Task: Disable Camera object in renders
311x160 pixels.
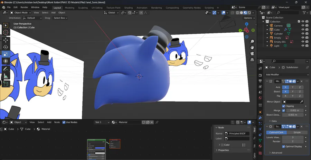Action: click(x=307, y=25)
